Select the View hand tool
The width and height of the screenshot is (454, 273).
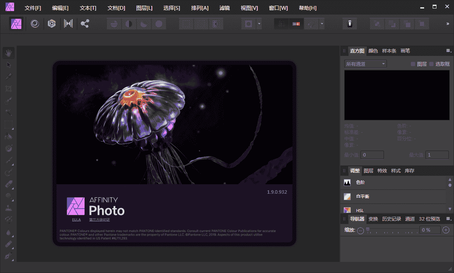pos(9,52)
